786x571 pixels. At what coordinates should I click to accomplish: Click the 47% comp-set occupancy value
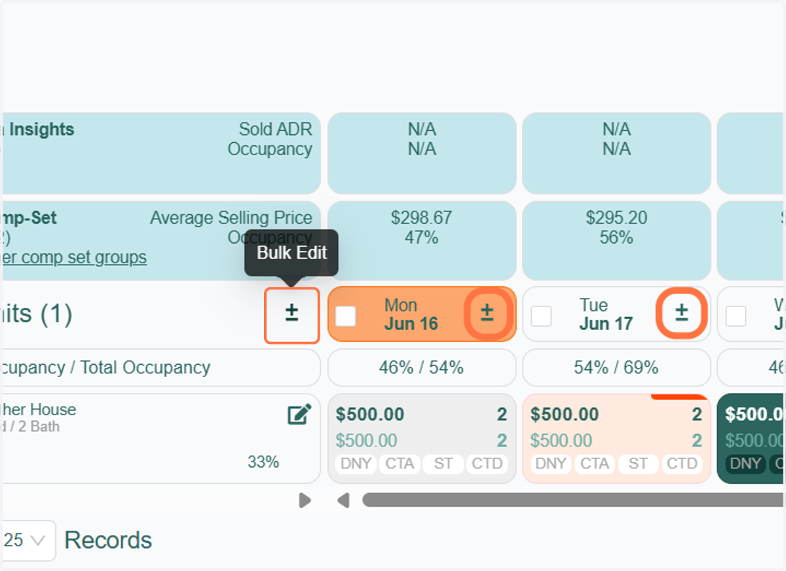[x=422, y=237]
